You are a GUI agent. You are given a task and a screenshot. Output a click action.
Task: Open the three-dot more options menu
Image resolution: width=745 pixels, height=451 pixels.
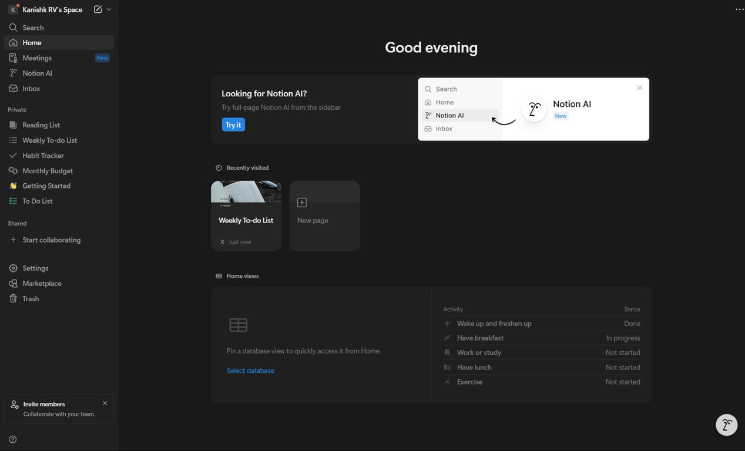coord(740,9)
